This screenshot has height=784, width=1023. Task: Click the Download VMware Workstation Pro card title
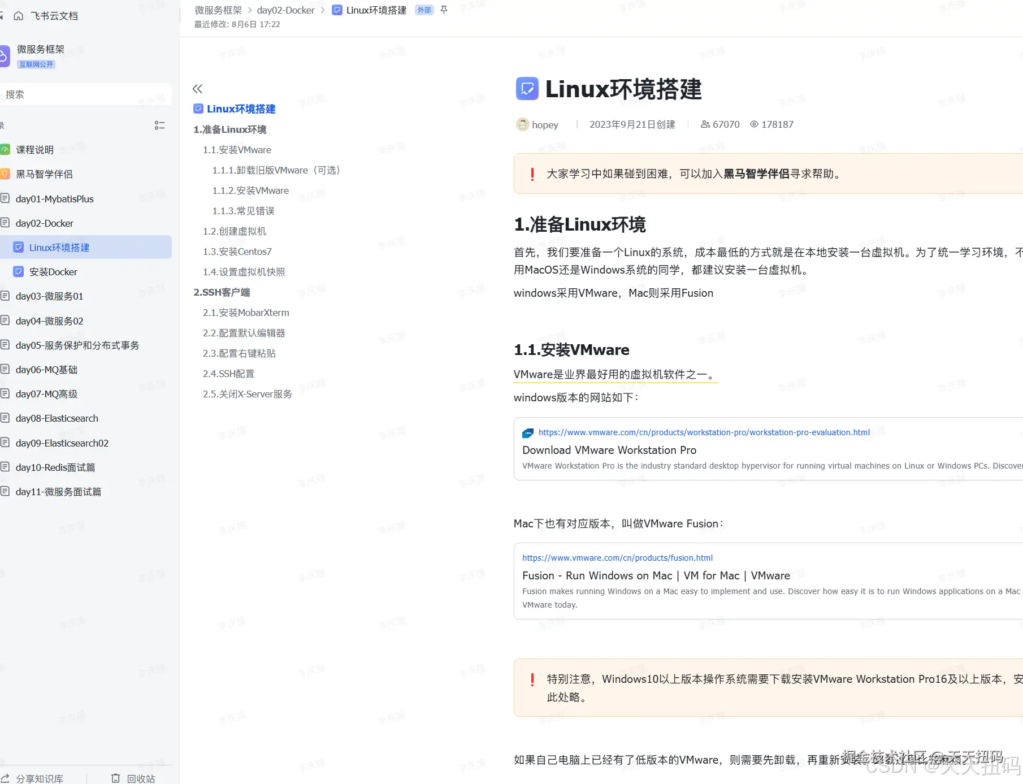(x=609, y=451)
